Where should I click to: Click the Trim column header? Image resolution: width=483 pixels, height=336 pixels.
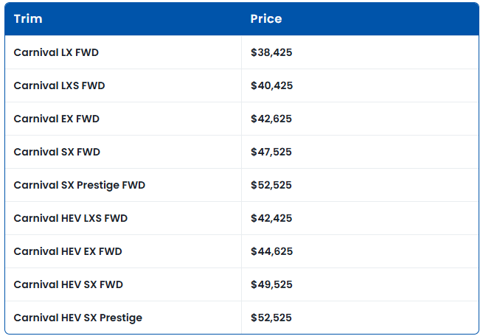(28, 19)
